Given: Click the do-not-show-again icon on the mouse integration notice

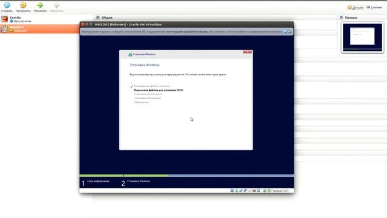Looking at the screenshot, I should (x=285, y=31).
